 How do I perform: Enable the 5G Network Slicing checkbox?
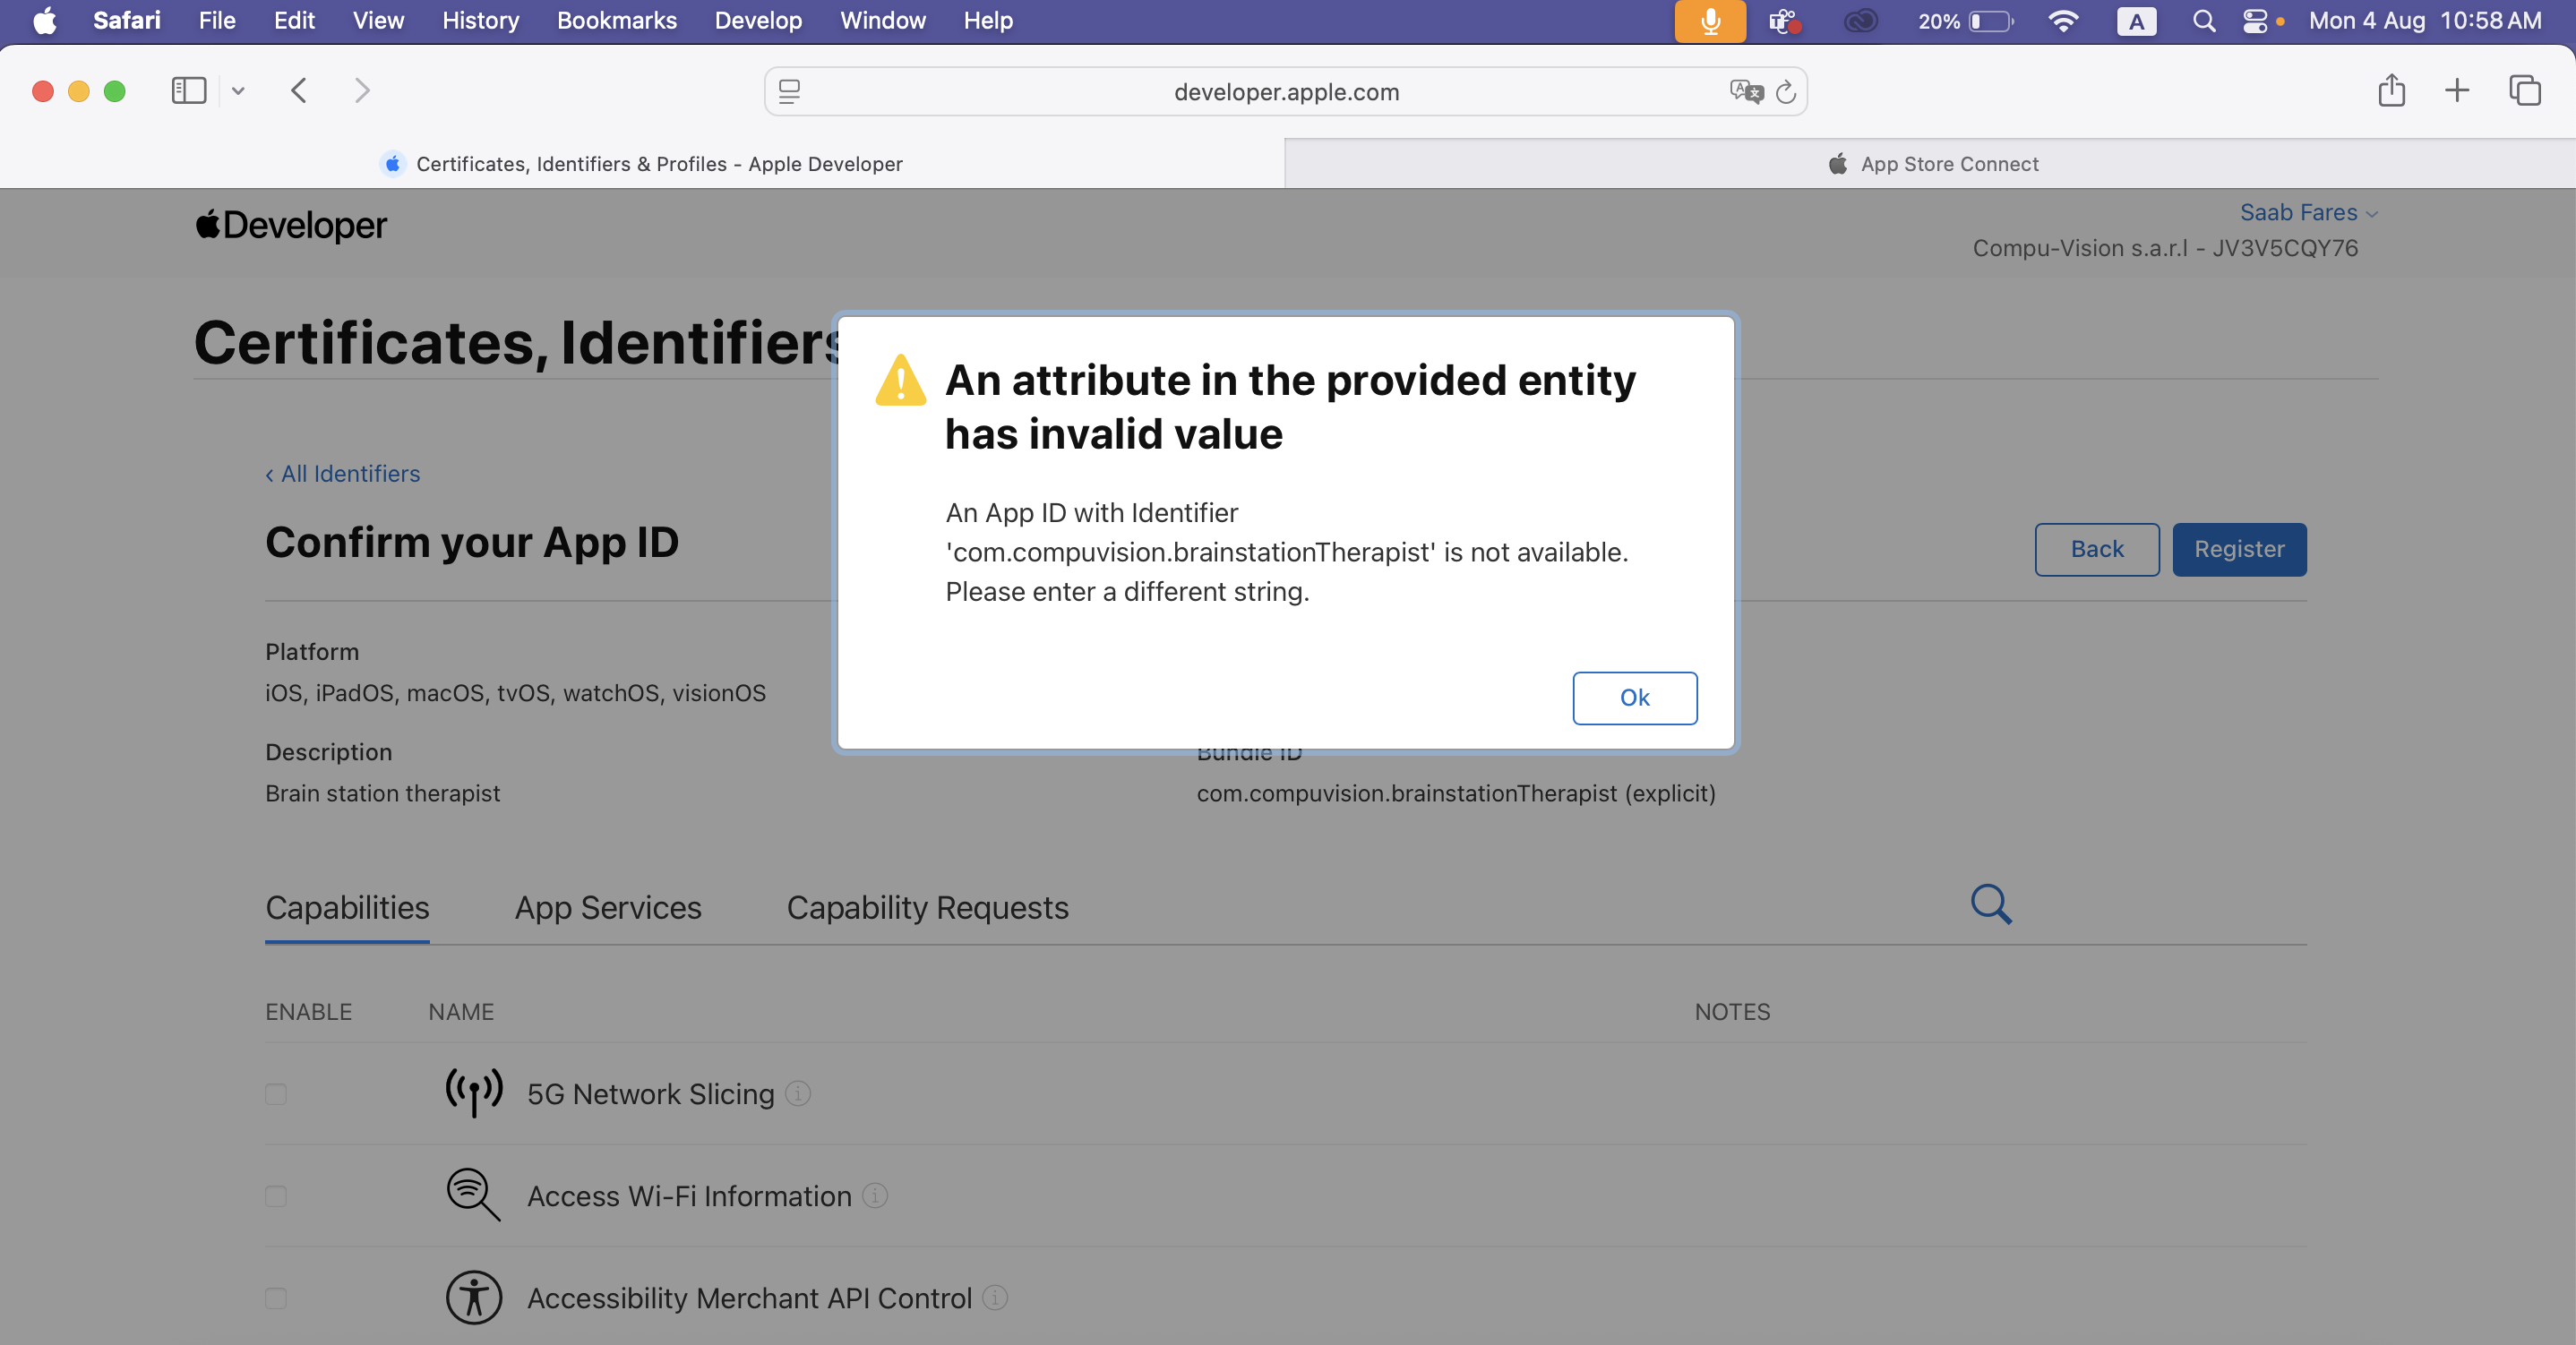(276, 1094)
